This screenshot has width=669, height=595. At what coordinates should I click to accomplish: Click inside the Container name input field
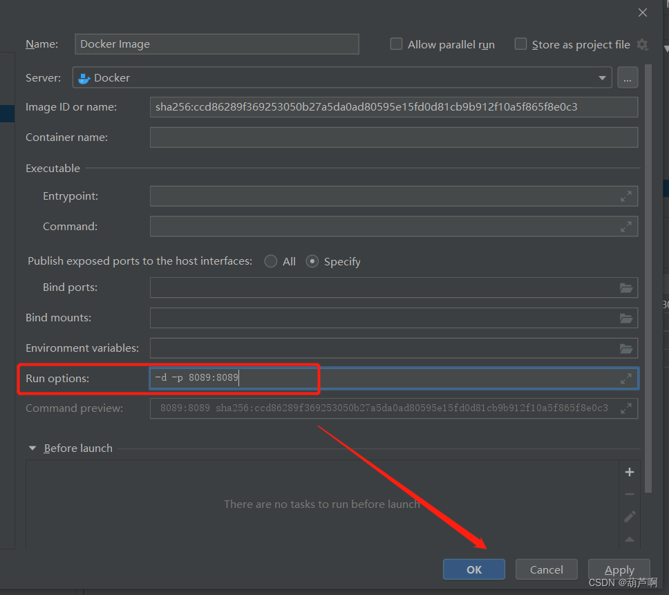tap(393, 137)
